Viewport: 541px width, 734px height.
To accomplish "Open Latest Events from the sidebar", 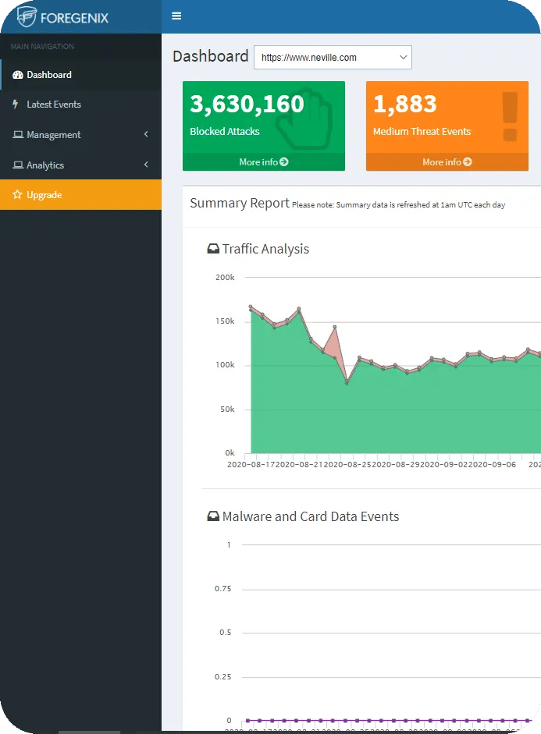I will (53, 105).
